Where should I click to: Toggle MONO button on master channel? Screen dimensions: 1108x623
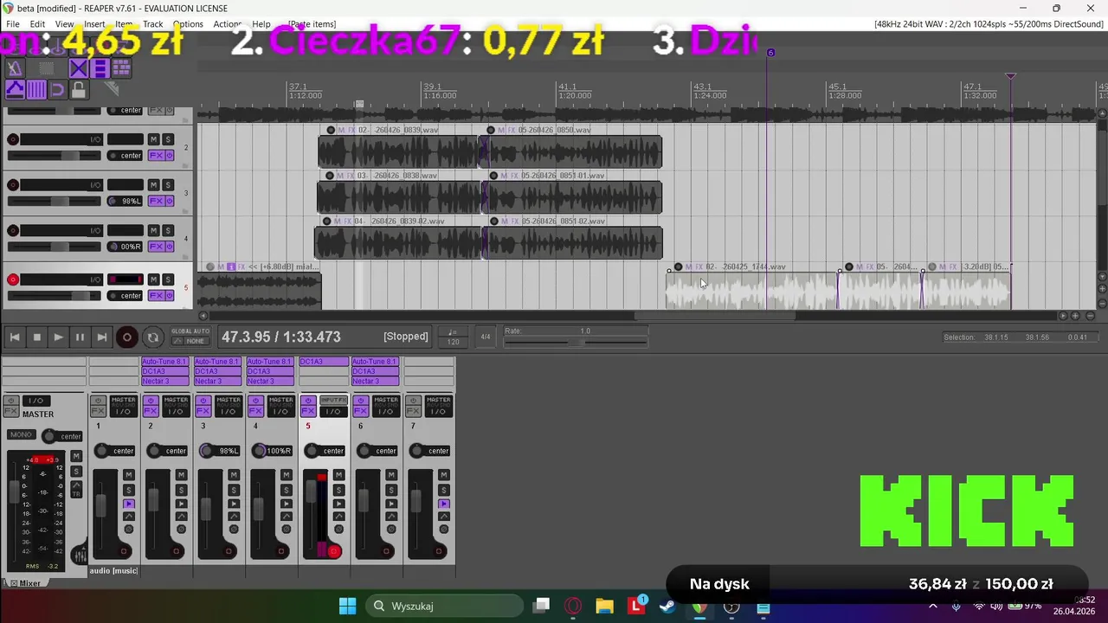tap(22, 434)
